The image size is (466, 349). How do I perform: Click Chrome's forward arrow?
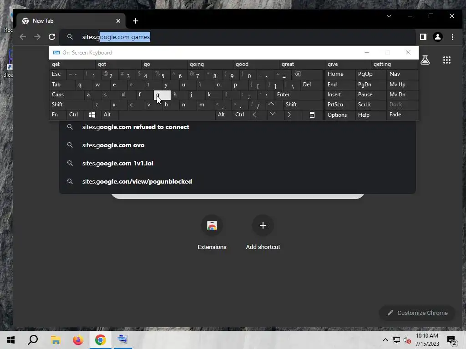point(37,37)
